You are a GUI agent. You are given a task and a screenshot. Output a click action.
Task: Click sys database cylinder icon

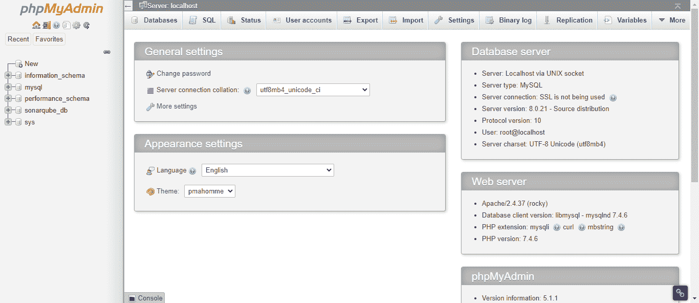coord(19,122)
